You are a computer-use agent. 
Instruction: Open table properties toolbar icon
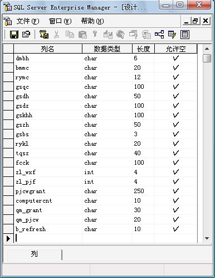click(x=26, y=35)
